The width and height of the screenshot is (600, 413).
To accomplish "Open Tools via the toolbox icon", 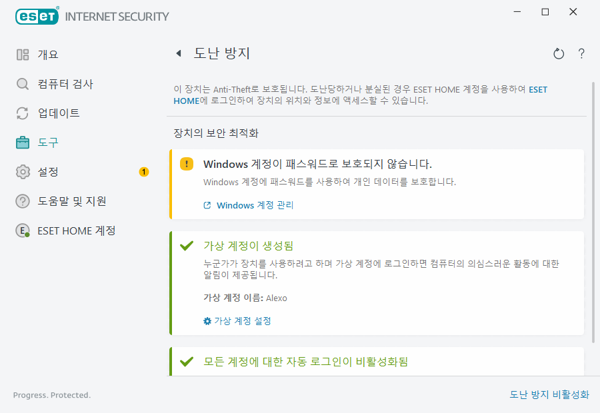I will pyautogui.click(x=22, y=142).
